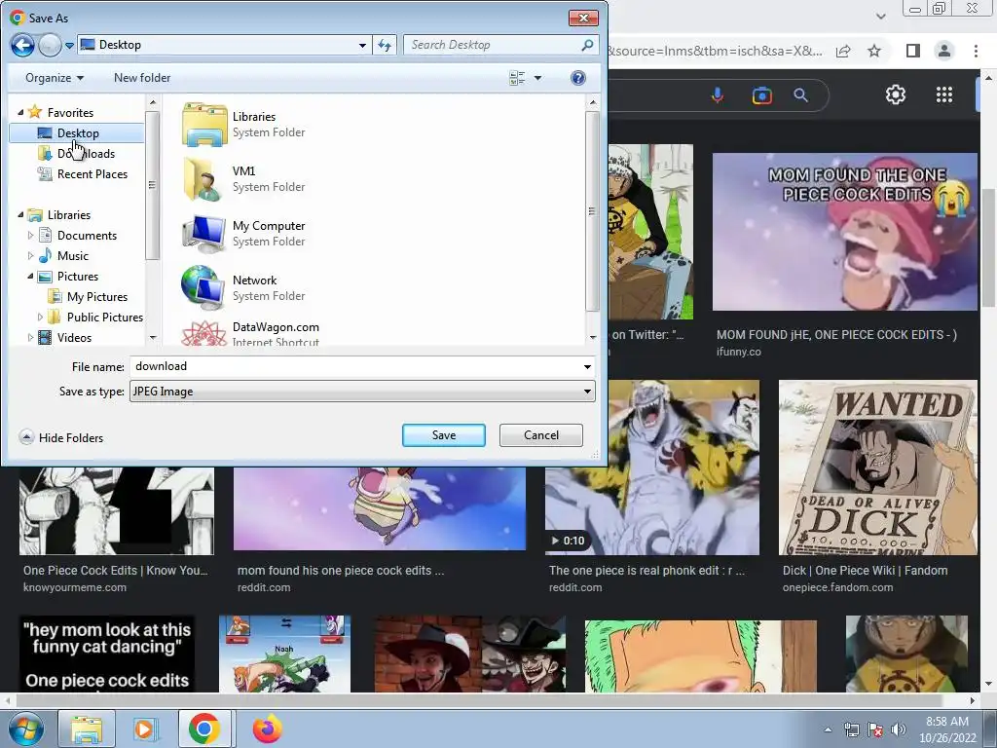Click the file list vertical scrollbar
This screenshot has width=997, height=748.
[x=593, y=211]
